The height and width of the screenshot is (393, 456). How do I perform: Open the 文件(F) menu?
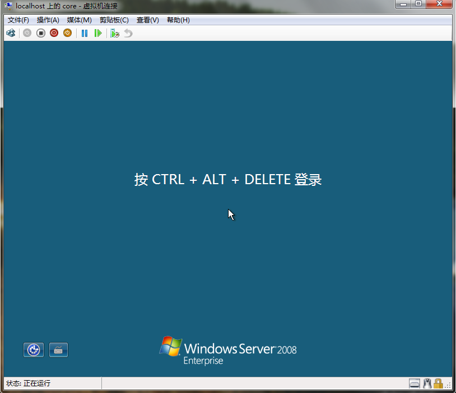[x=18, y=20]
